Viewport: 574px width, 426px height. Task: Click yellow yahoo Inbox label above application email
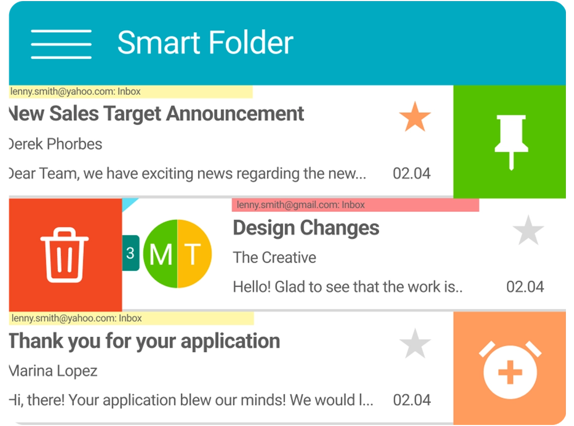(131, 319)
